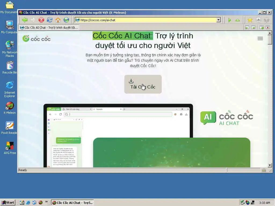Select the My Network Places desktop icon
Viewport: 275px width, 206px height.
click(x=10, y=49)
